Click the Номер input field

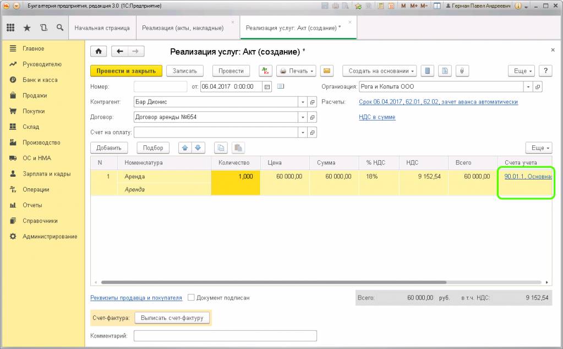161,86
